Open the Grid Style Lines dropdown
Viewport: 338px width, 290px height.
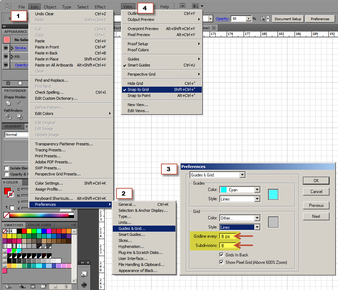[257, 227]
